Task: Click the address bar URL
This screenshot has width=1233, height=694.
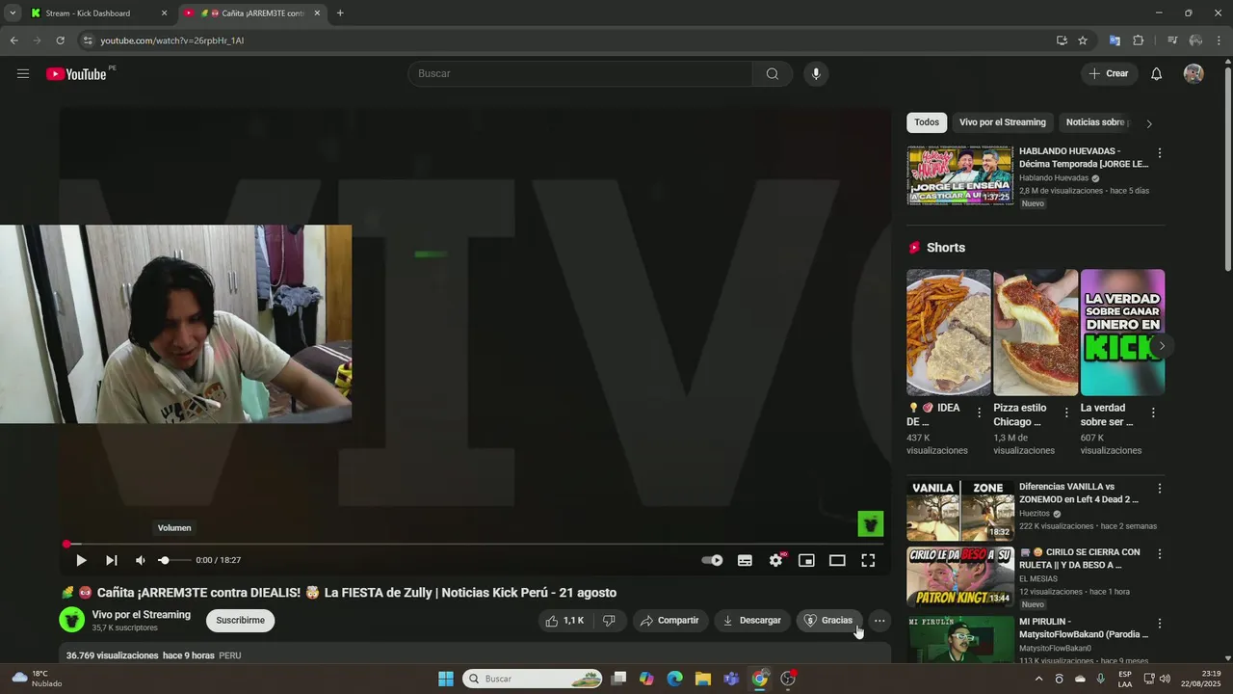Action: pos(172,40)
